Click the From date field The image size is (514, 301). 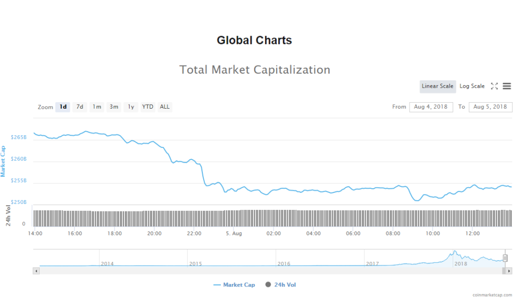pos(431,107)
